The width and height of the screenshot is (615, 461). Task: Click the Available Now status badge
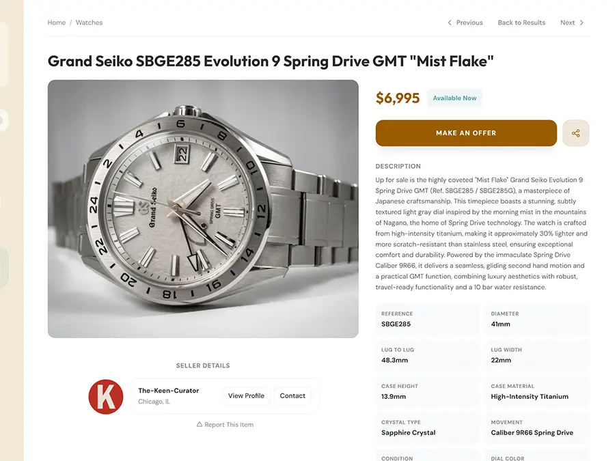pyautogui.click(x=454, y=98)
